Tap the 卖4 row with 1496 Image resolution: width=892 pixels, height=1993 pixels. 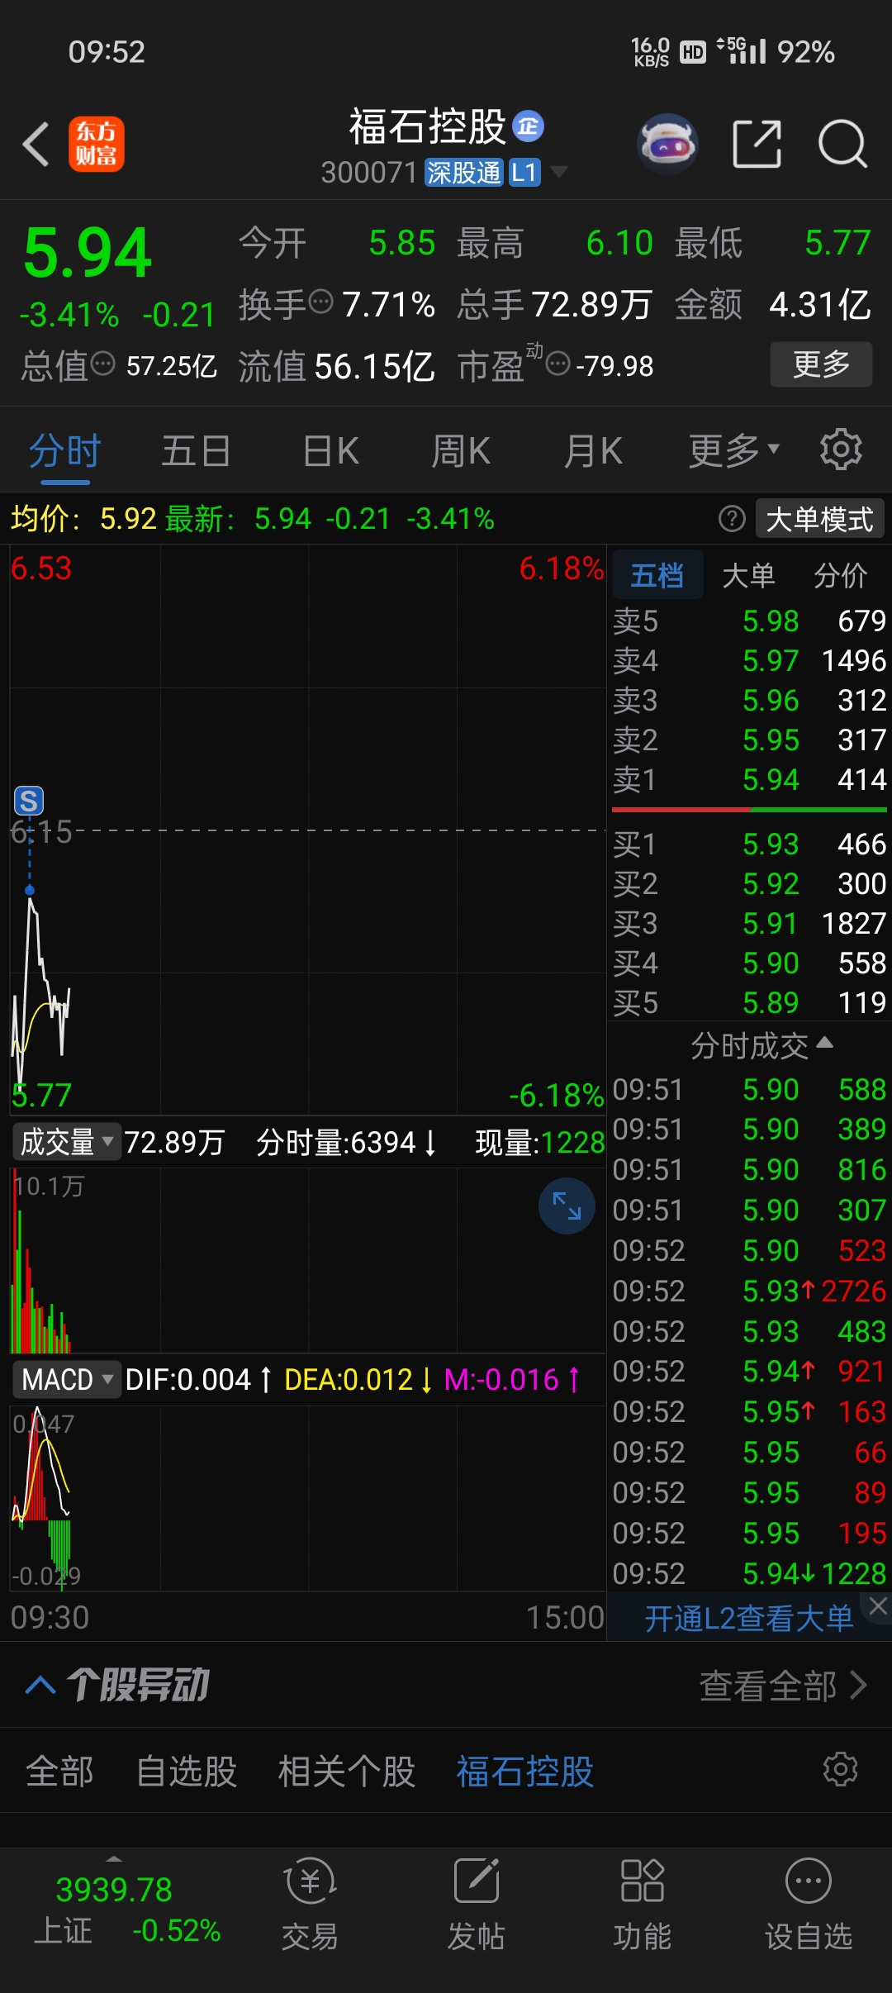click(749, 660)
